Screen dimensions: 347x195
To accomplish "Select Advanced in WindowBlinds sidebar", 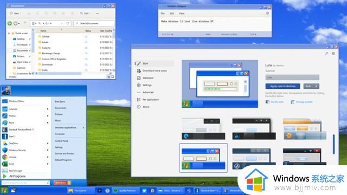I will pos(155,92).
